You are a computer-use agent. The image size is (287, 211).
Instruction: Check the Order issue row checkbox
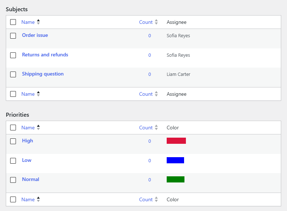coord(13,36)
